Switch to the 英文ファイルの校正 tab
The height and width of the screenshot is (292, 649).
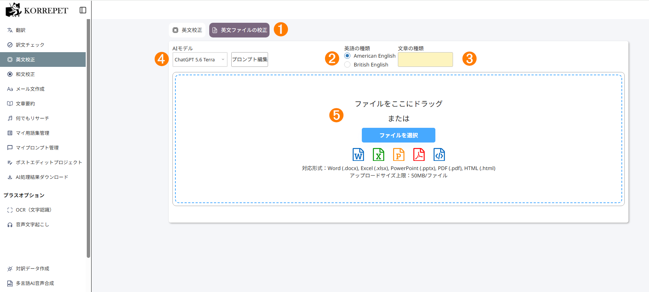239,30
